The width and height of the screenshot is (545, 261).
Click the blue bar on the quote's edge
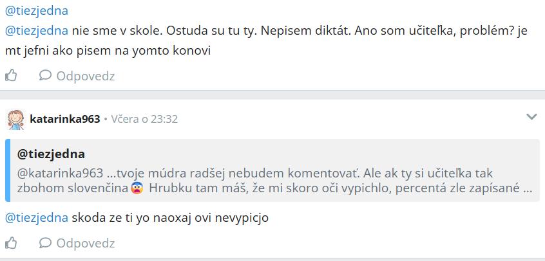(x=7, y=170)
